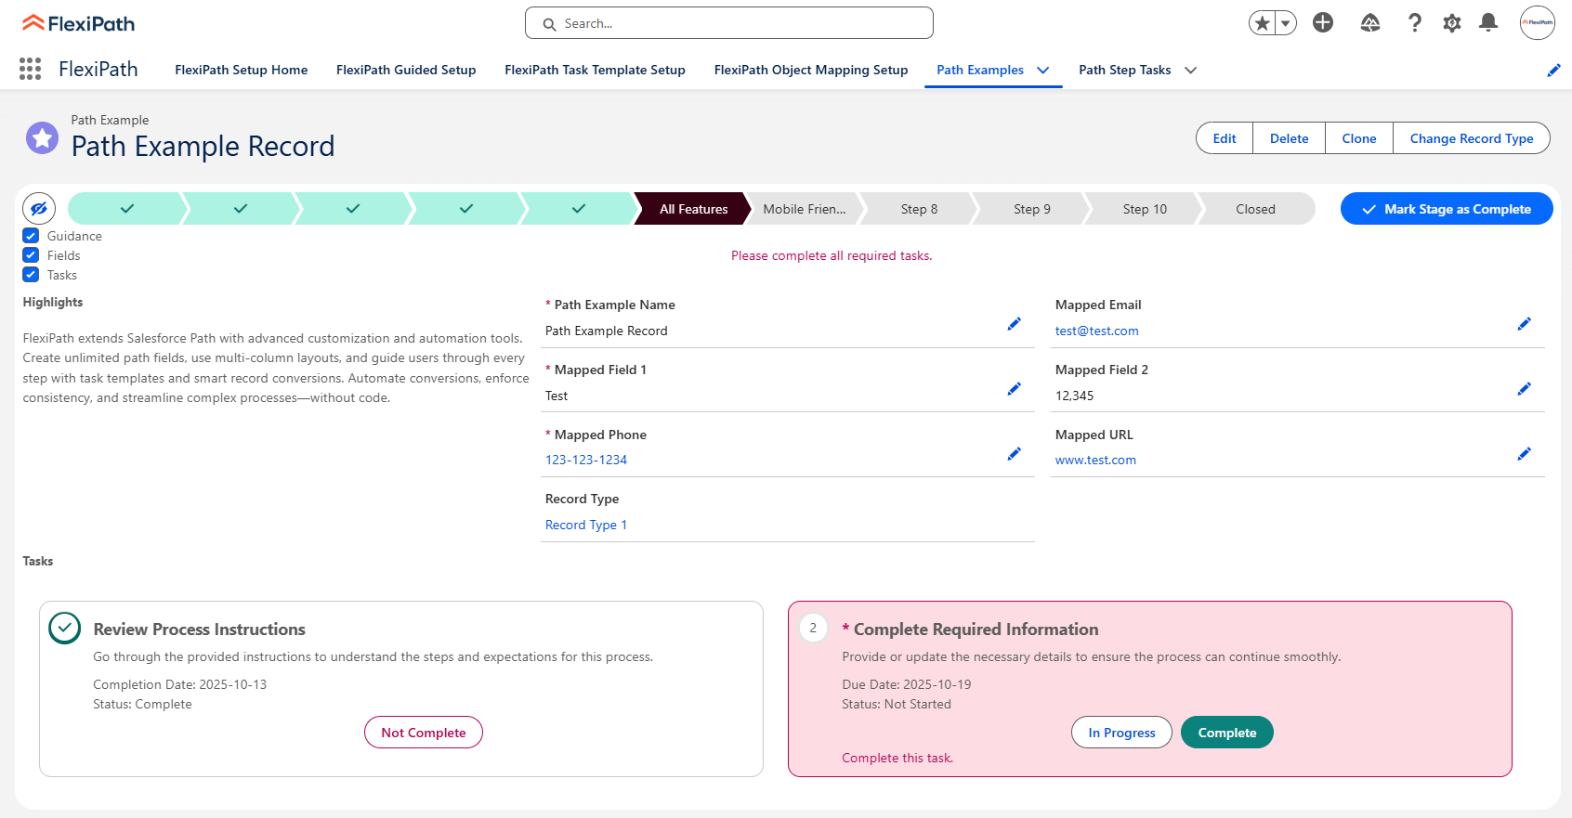Uncheck the Guidance checkbox
Screen dimensions: 1572x818
coord(31,236)
